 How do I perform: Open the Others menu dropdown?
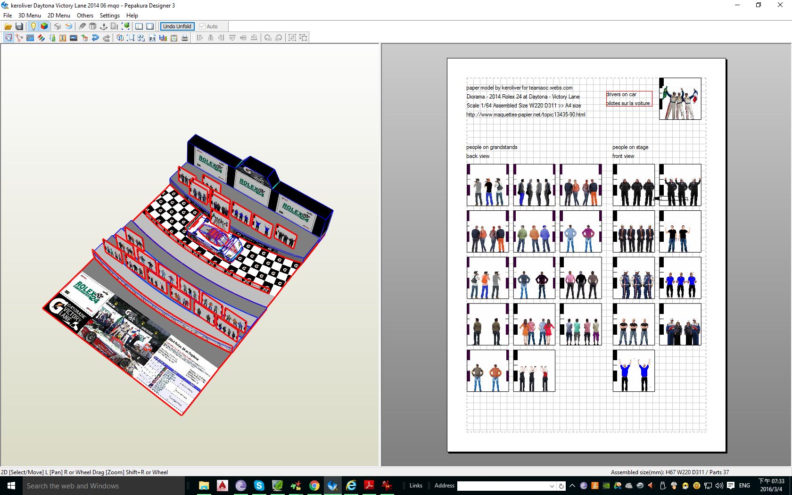85,16
